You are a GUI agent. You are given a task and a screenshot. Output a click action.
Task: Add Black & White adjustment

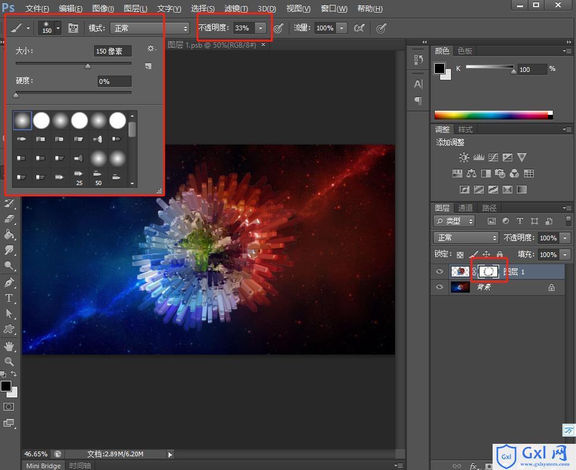click(x=486, y=173)
